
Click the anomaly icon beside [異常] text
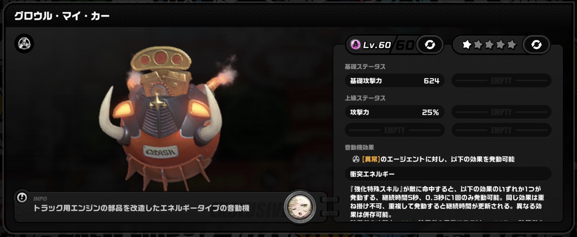click(x=356, y=159)
